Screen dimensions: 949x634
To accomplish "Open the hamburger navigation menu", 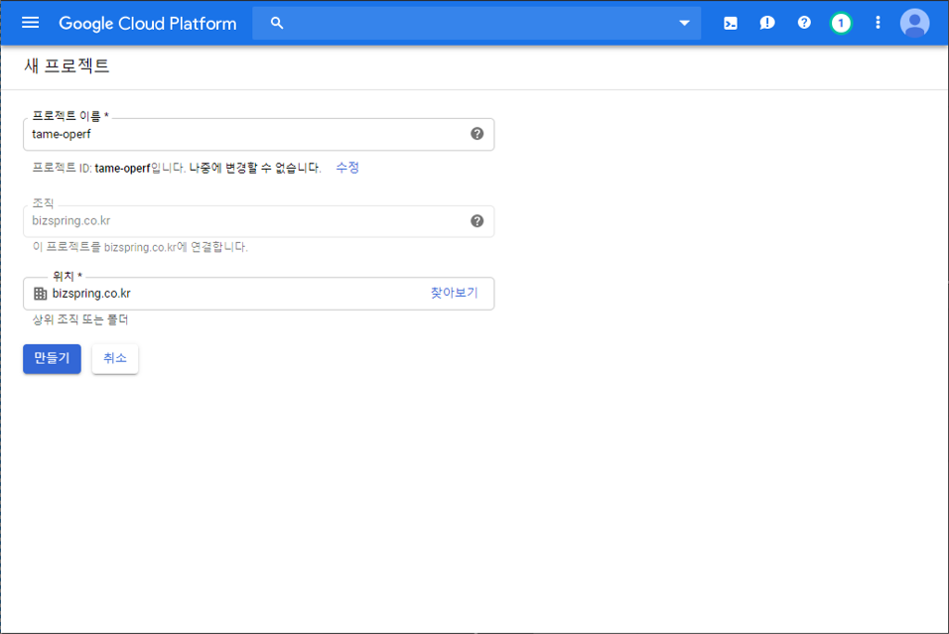I will pyautogui.click(x=30, y=23).
